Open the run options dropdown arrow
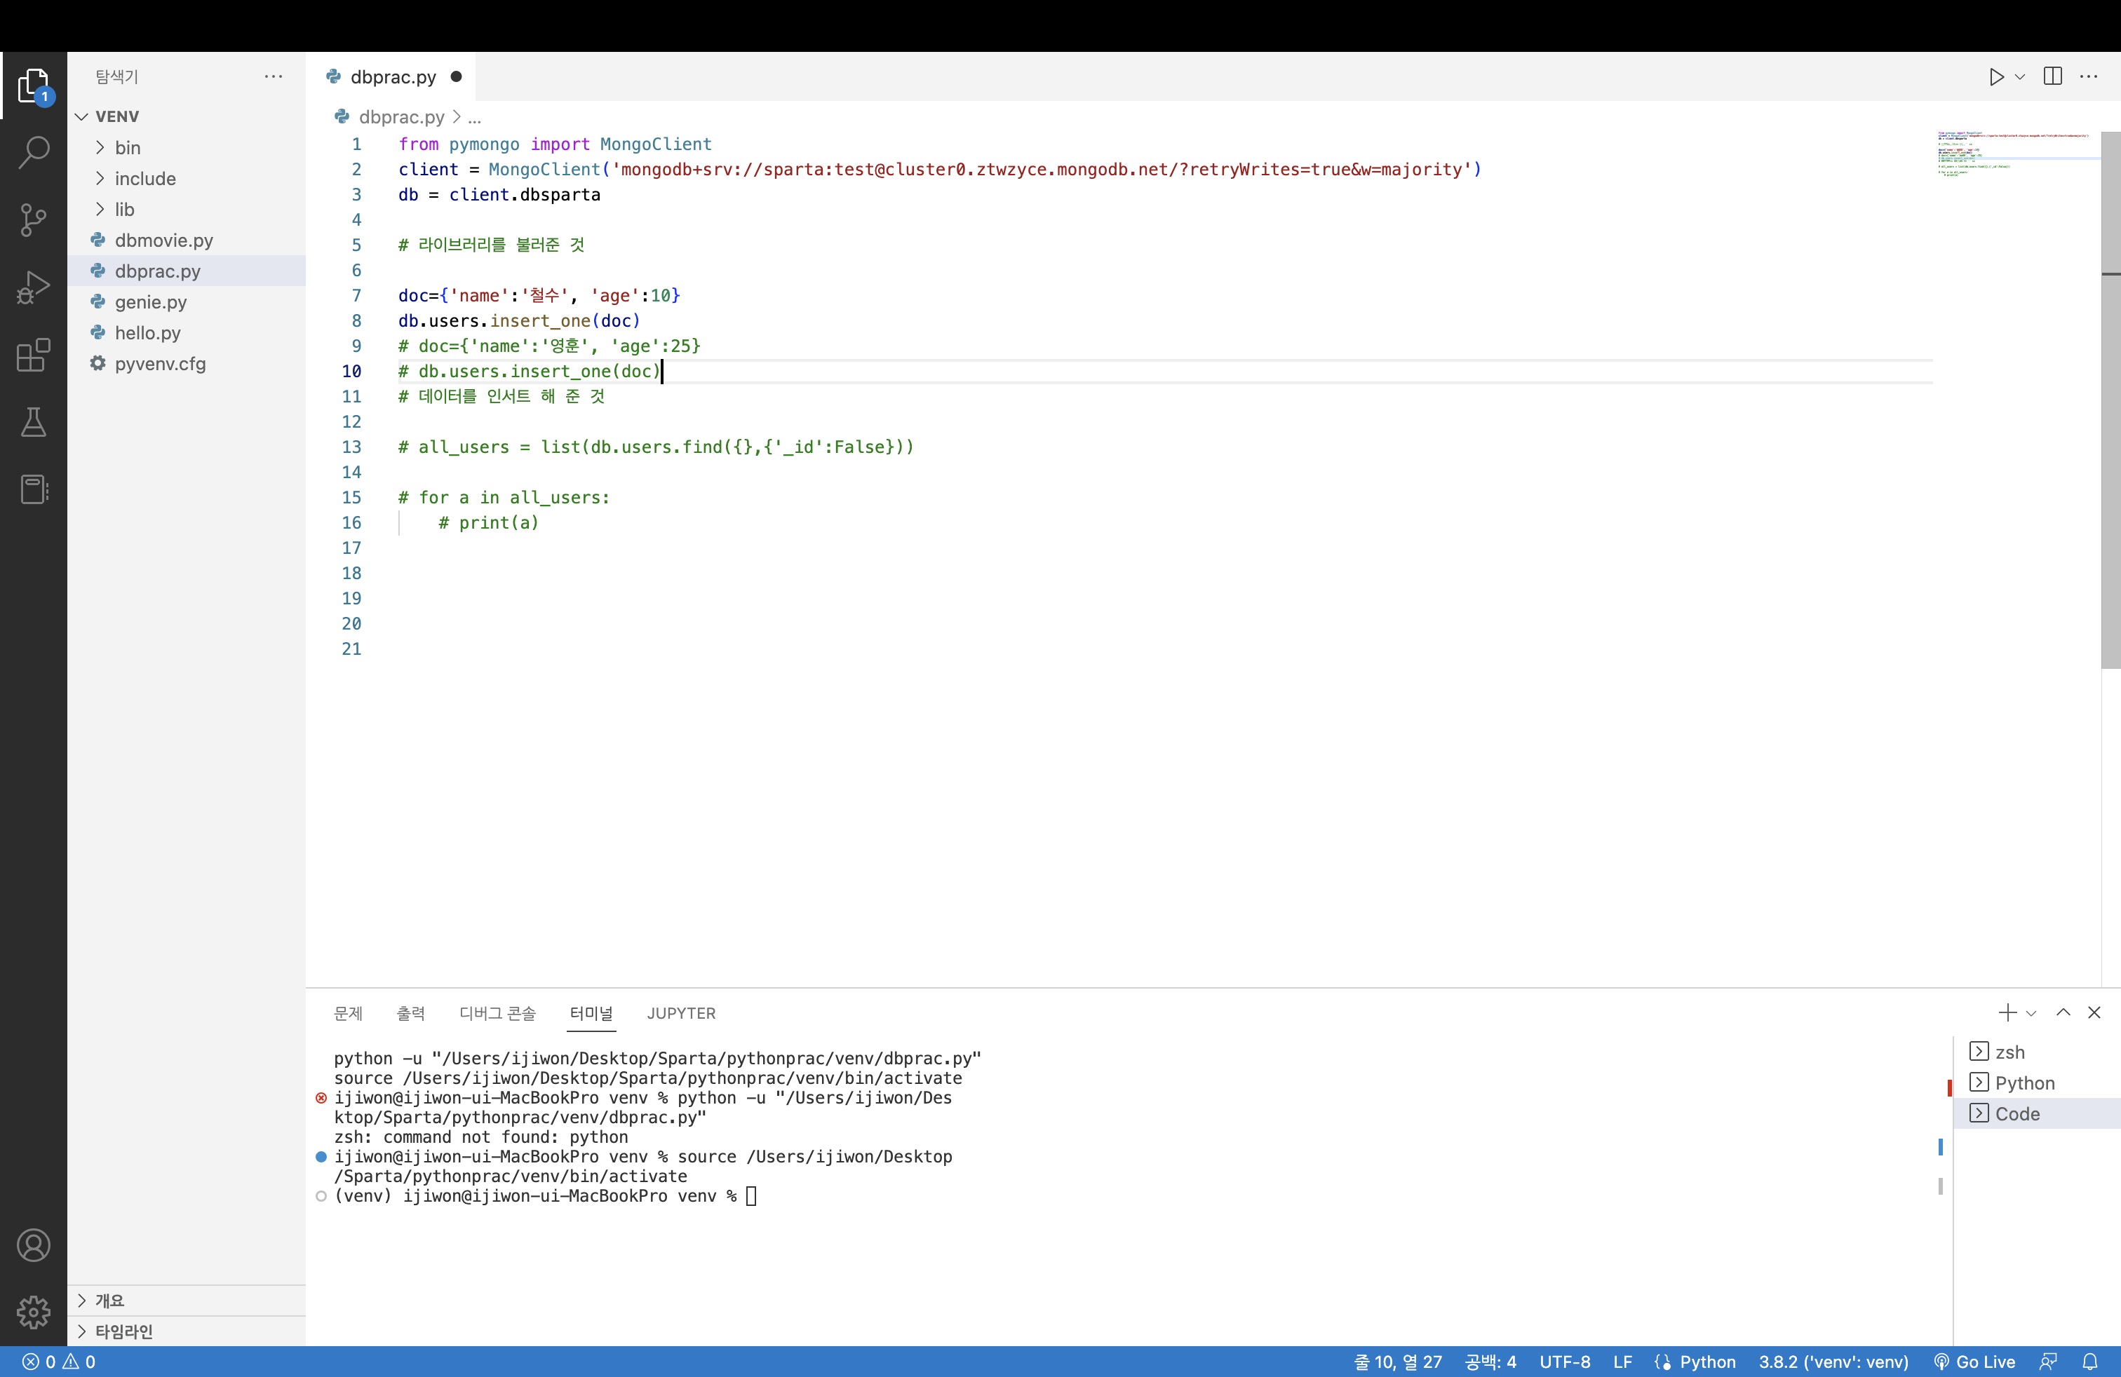Image resolution: width=2121 pixels, height=1377 pixels. (2020, 76)
